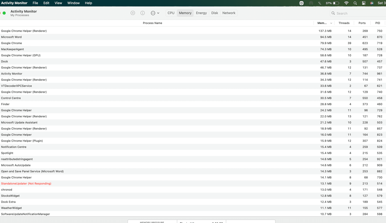
Task: Toggle sort order on Memory column header
Action: click(x=323, y=23)
